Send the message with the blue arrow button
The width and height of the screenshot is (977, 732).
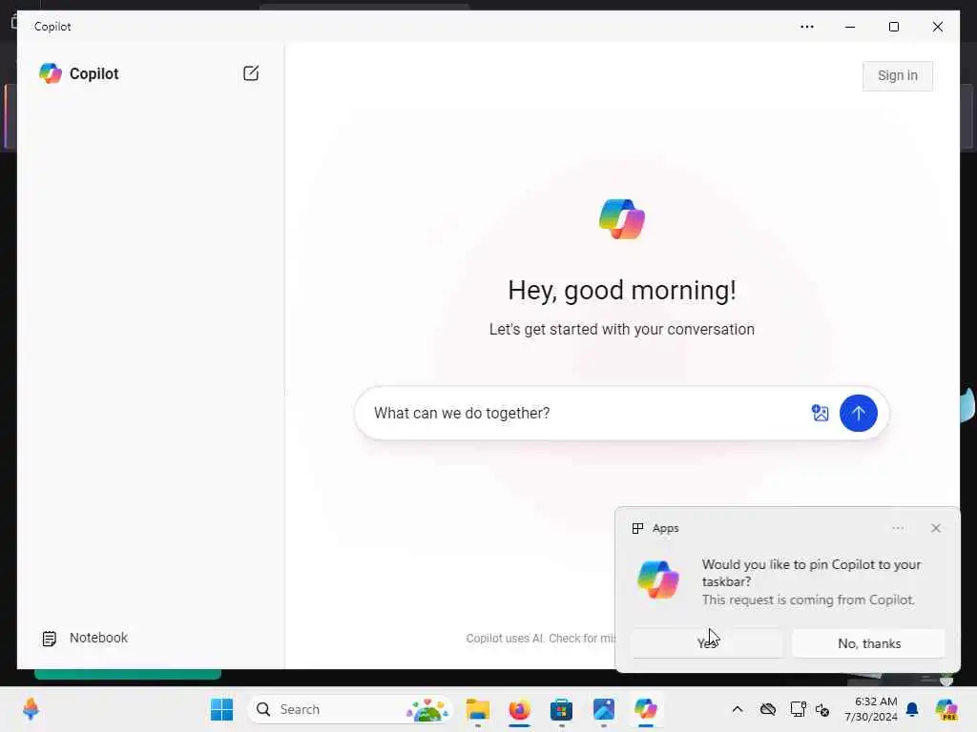tap(858, 414)
